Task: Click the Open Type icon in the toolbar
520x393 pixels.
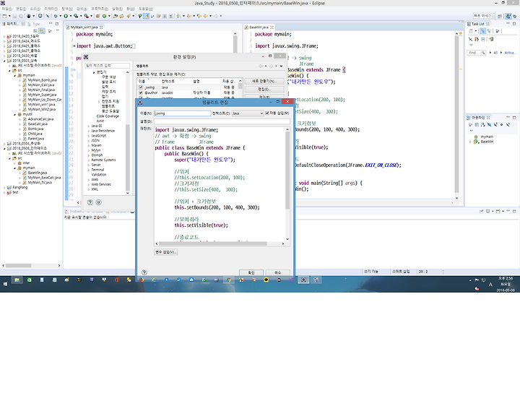Action: point(116,16)
